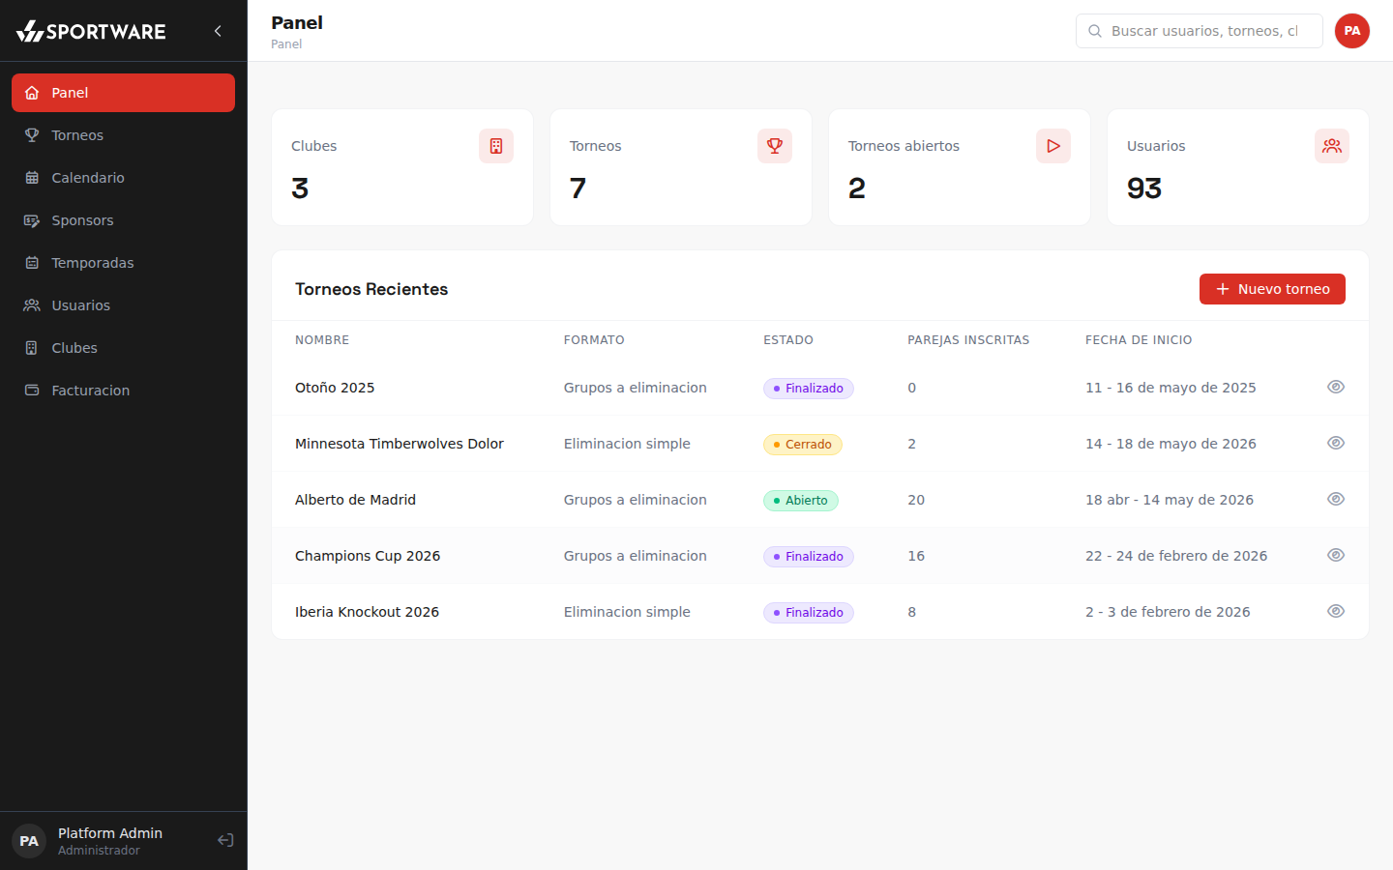View Minnesota Timberwolves Dolor via eye icon

tap(1336, 443)
